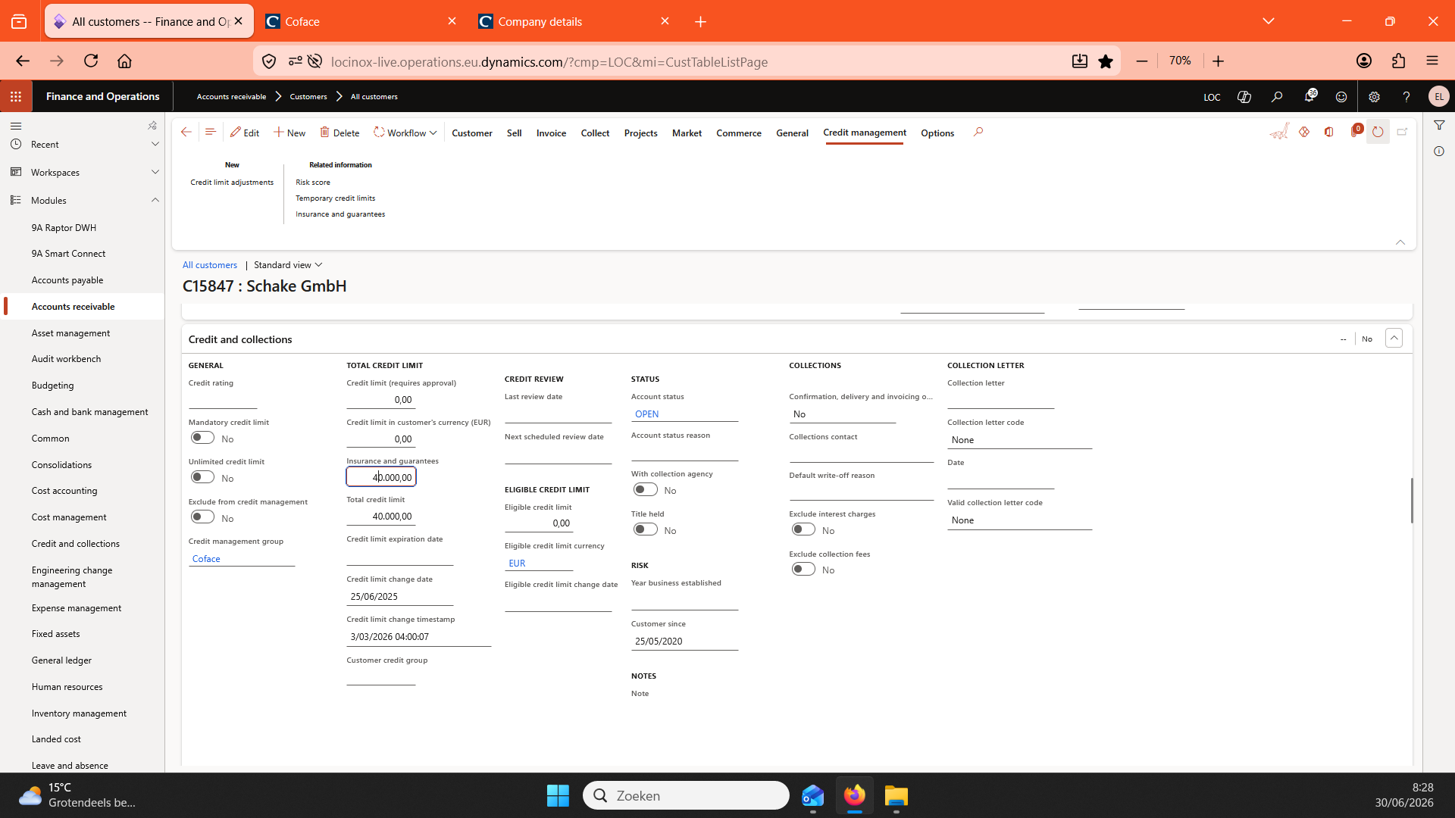Click the search magnifier in action pane
This screenshot has width=1455, height=818.
tap(978, 132)
